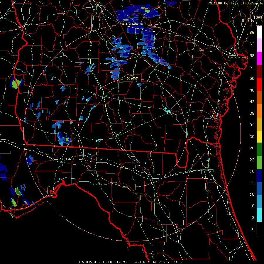Click the legend value '26'
The height and width of the screenshot is (264, 264).
pyautogui.click(x=252, y=148)
